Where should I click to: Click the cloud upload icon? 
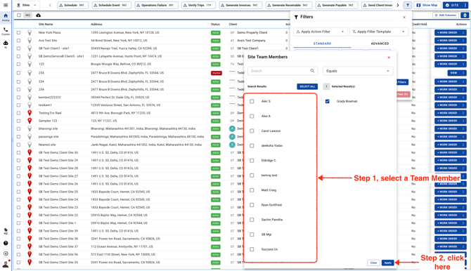point(39,15)
